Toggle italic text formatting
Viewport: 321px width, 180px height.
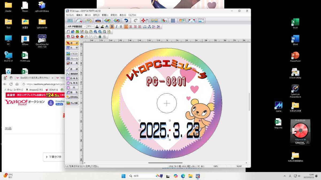pyautogui.click(x=116, y=27)
